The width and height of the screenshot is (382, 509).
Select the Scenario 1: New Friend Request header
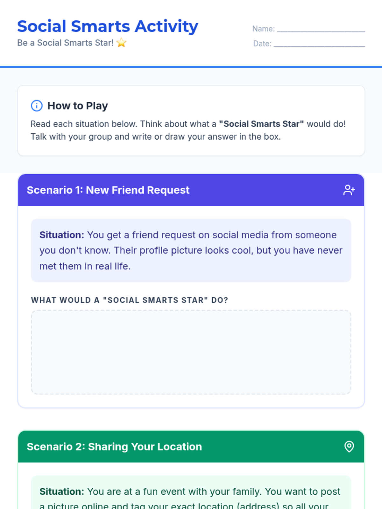191,190
